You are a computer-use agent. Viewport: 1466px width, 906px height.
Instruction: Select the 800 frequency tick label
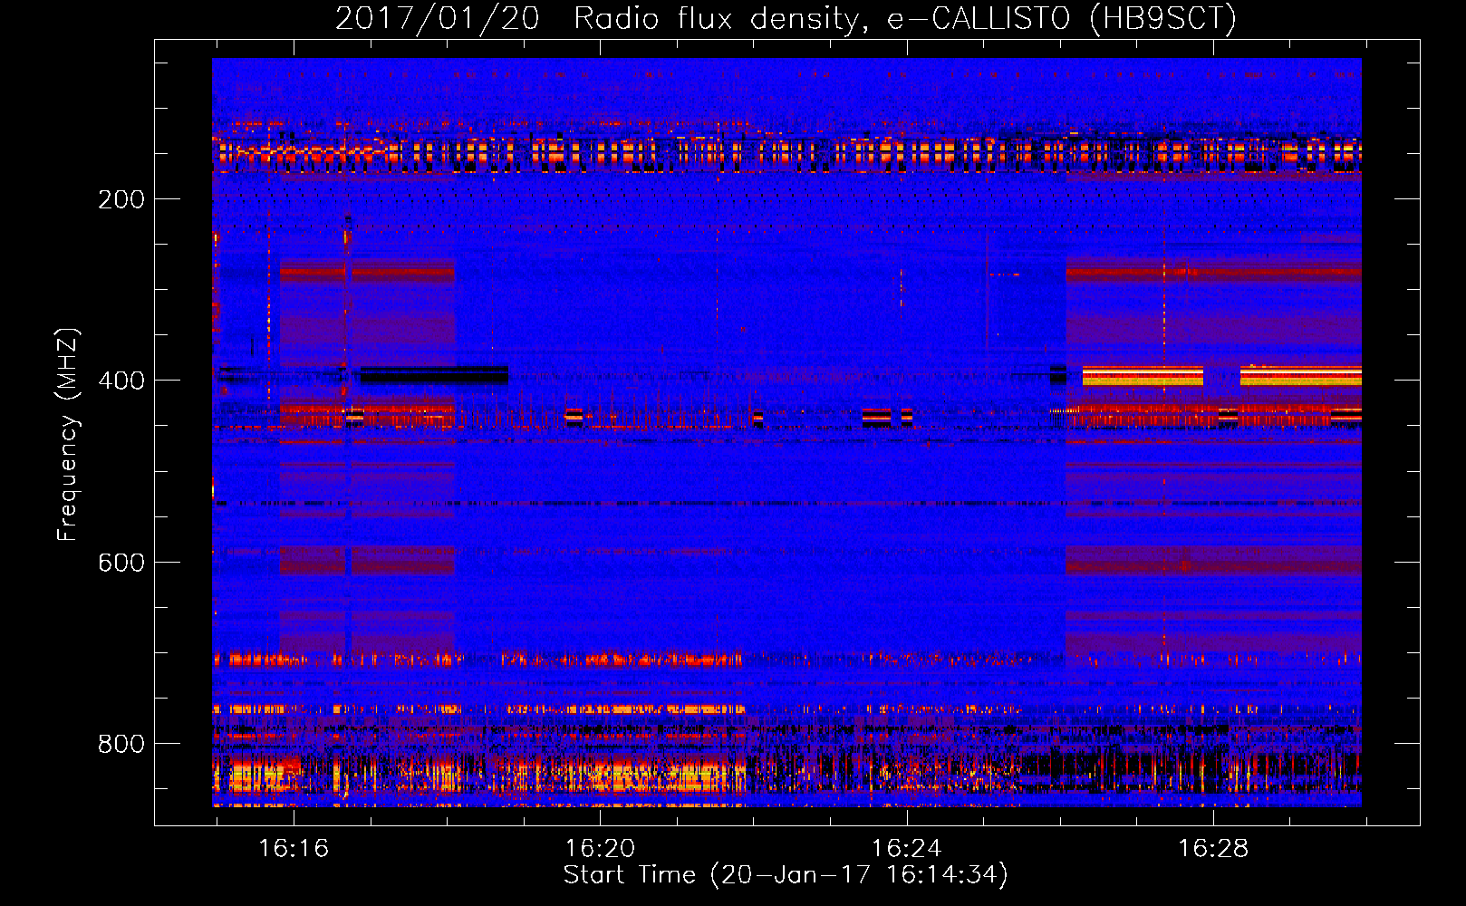(x=121, y=744)
